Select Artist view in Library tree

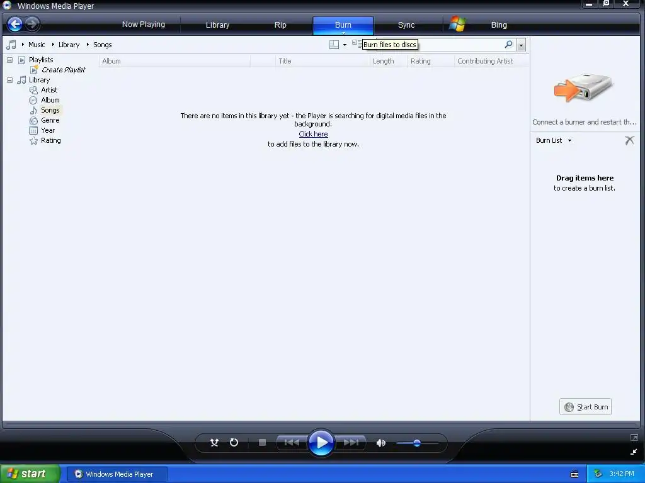(49, 90)
